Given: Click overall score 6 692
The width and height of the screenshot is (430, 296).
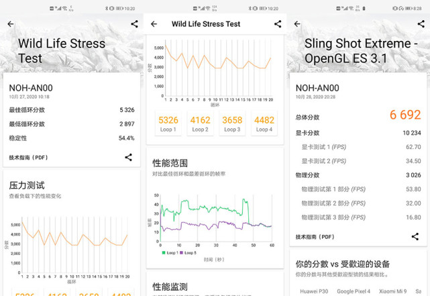Looking at the screenshot, I should click(x=405, y=115).
